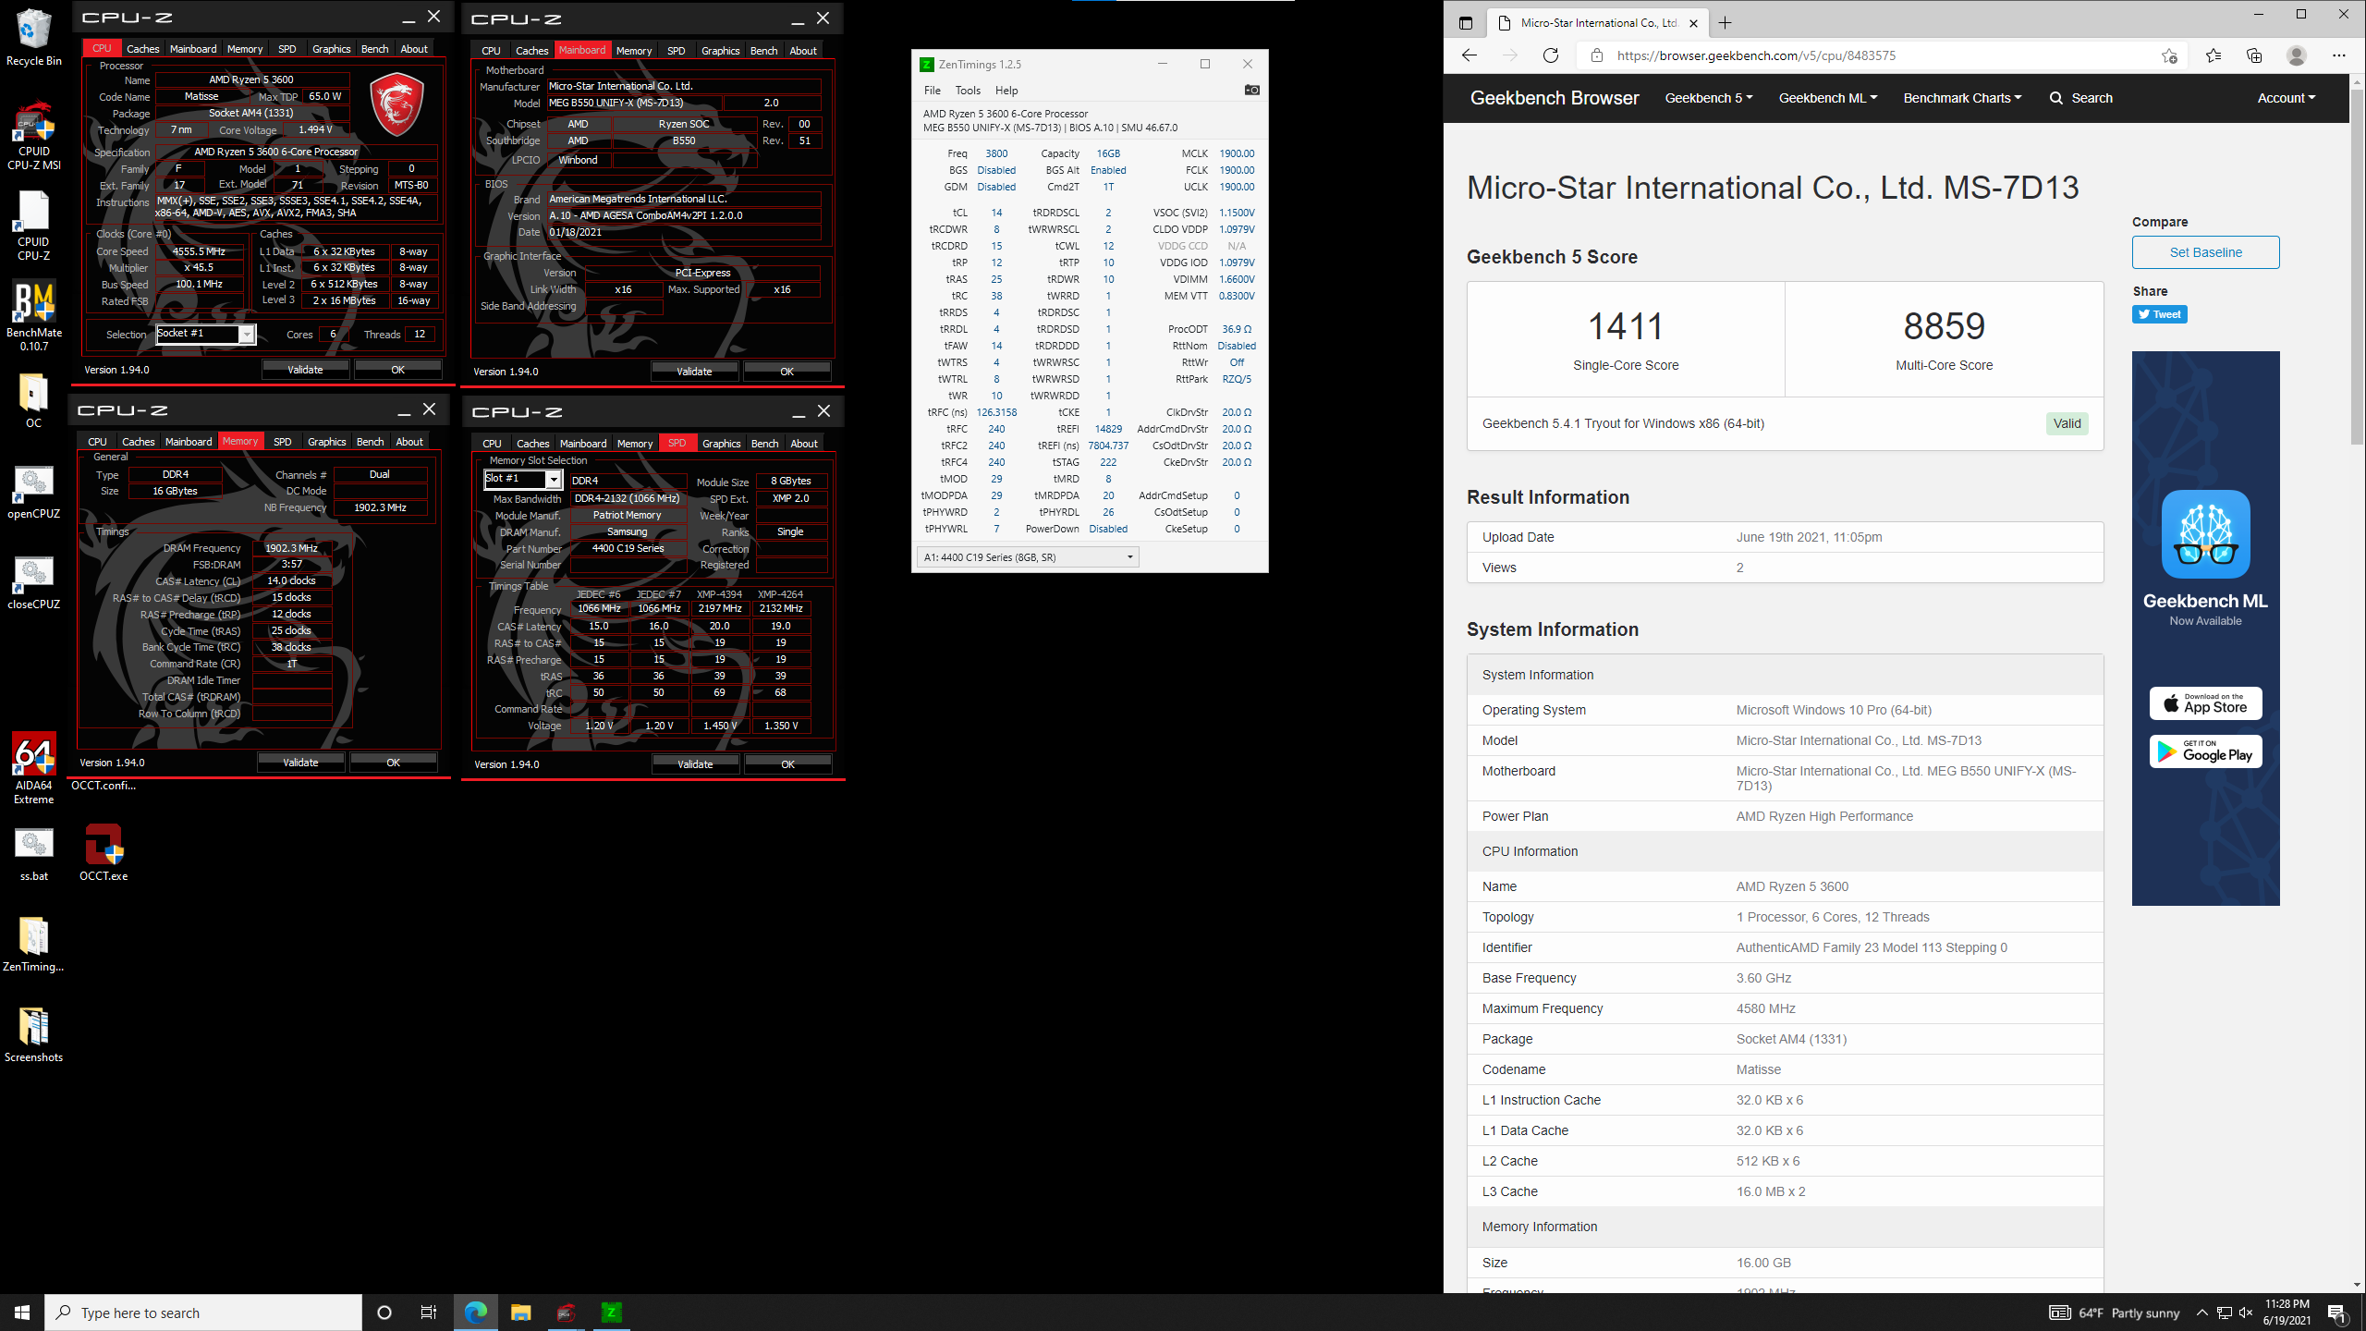The width and height of the screenshot is (2366, 1331).
Task: Expand the Benchmark Charts menu
Action: [1962, 98]
